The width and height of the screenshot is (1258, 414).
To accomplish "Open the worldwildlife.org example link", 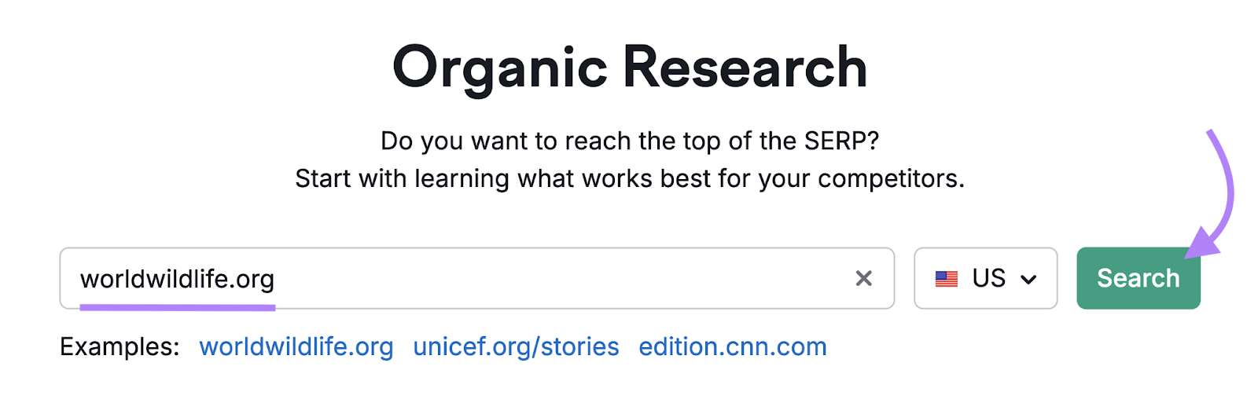I will (296, 346).
